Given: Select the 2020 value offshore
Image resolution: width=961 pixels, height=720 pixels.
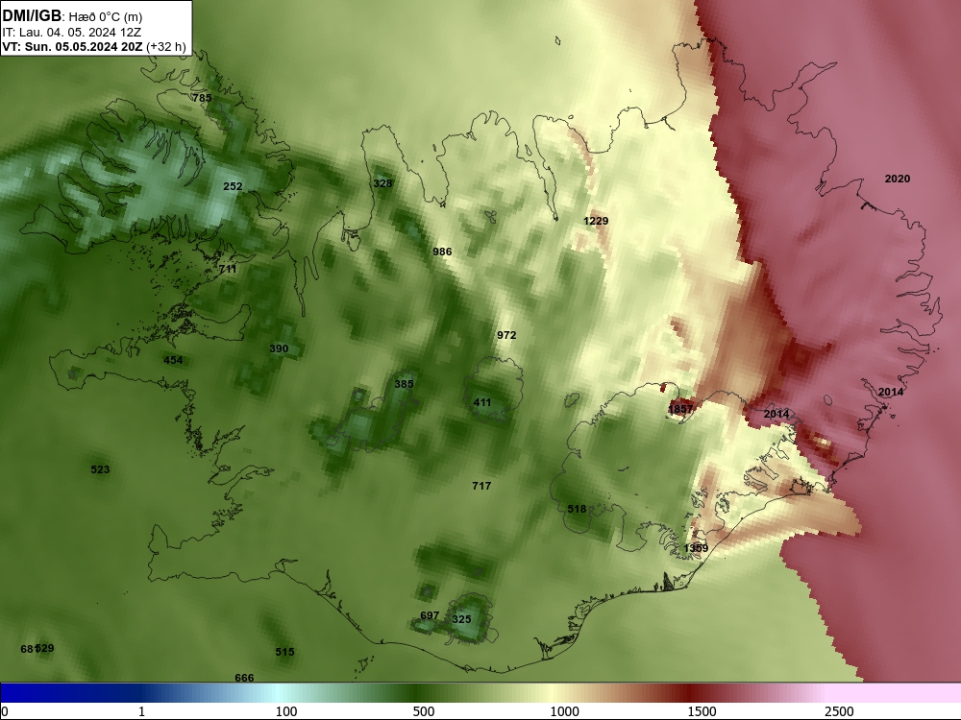Looking at the screenshot, I should coord(898,179).
